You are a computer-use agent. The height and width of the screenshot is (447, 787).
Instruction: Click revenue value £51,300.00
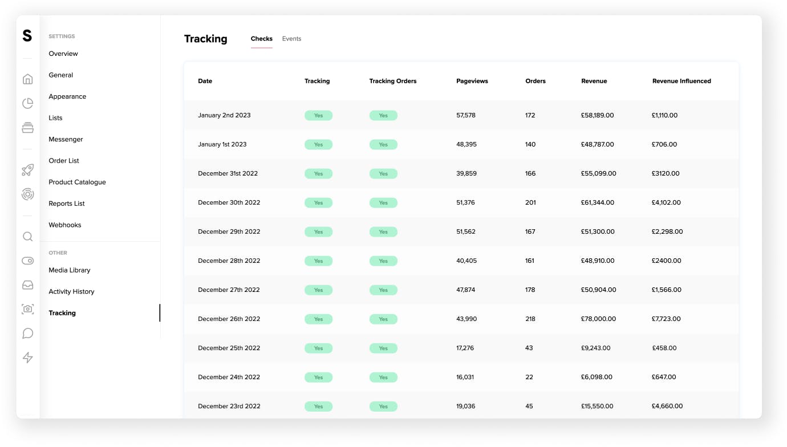tap(598, 231)
